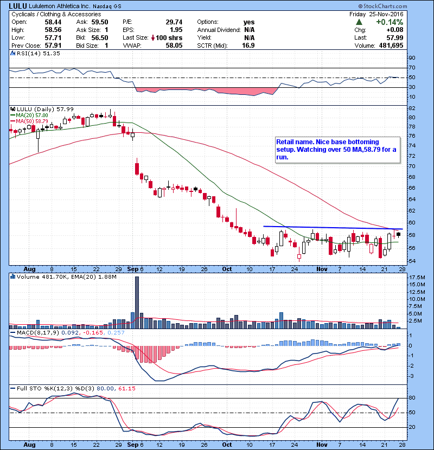Click the P/E value 29.74
This screenshot has width=434, height=450.
pyautogui.click(x=174, y=22)
